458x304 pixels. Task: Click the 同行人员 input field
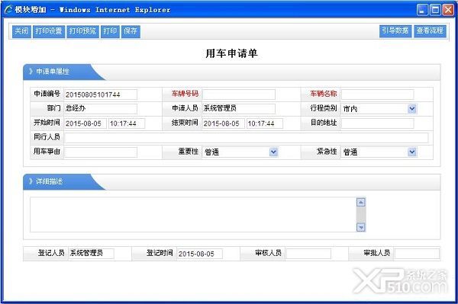coord(247,138)
